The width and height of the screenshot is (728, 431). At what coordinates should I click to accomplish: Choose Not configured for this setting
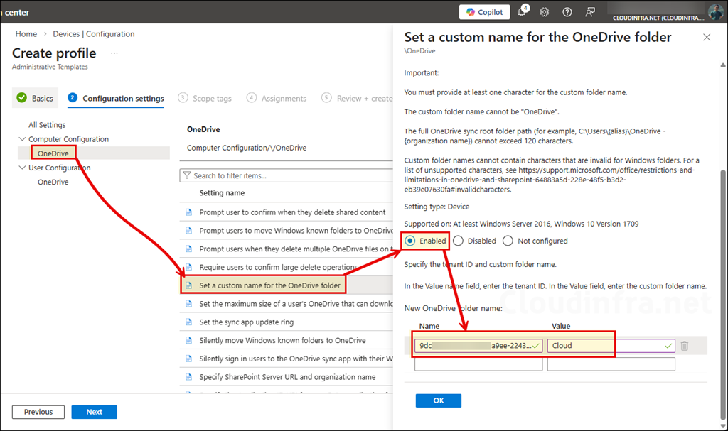point(507,241)
